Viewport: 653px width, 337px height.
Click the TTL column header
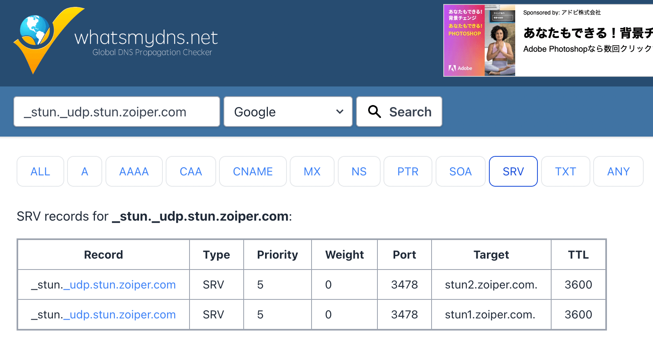tap(578, 255)
